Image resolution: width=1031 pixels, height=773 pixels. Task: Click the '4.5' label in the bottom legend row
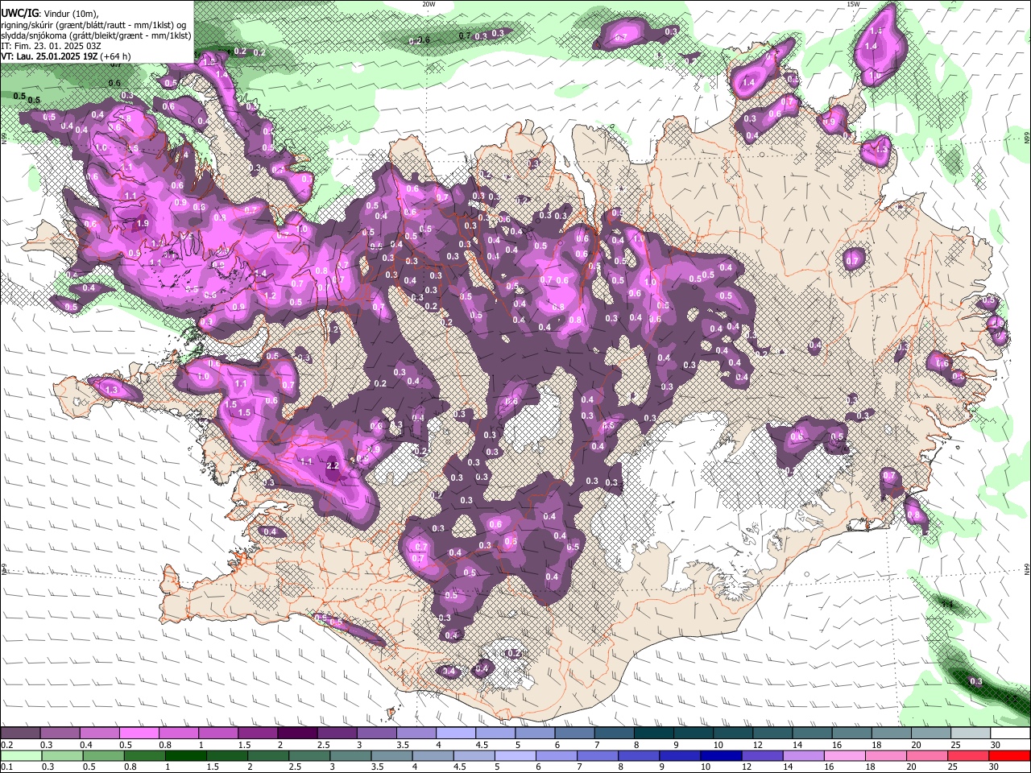pos(460,767)
